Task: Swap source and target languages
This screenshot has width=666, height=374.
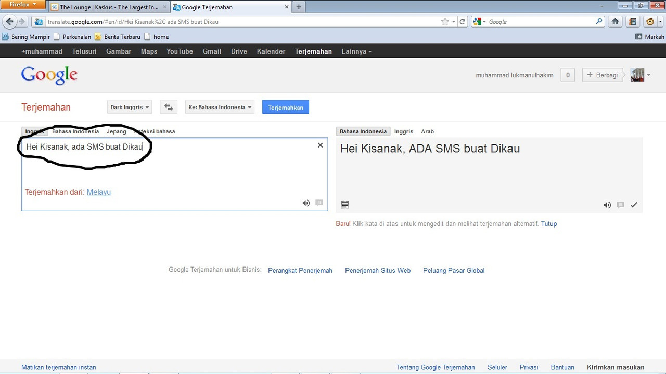Action: (168, 107)
